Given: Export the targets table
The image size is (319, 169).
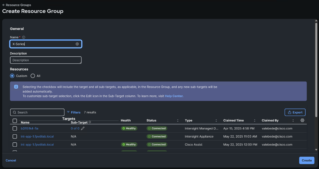Looking at the screenshot, I should (295, 112).
